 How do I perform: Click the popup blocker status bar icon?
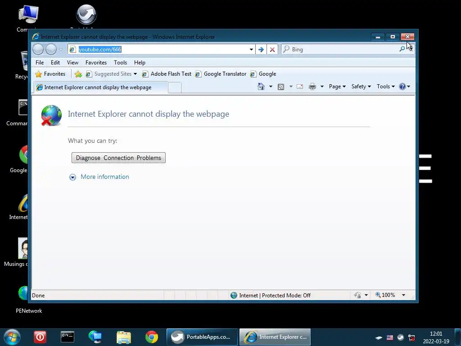[x=358, y=295]
